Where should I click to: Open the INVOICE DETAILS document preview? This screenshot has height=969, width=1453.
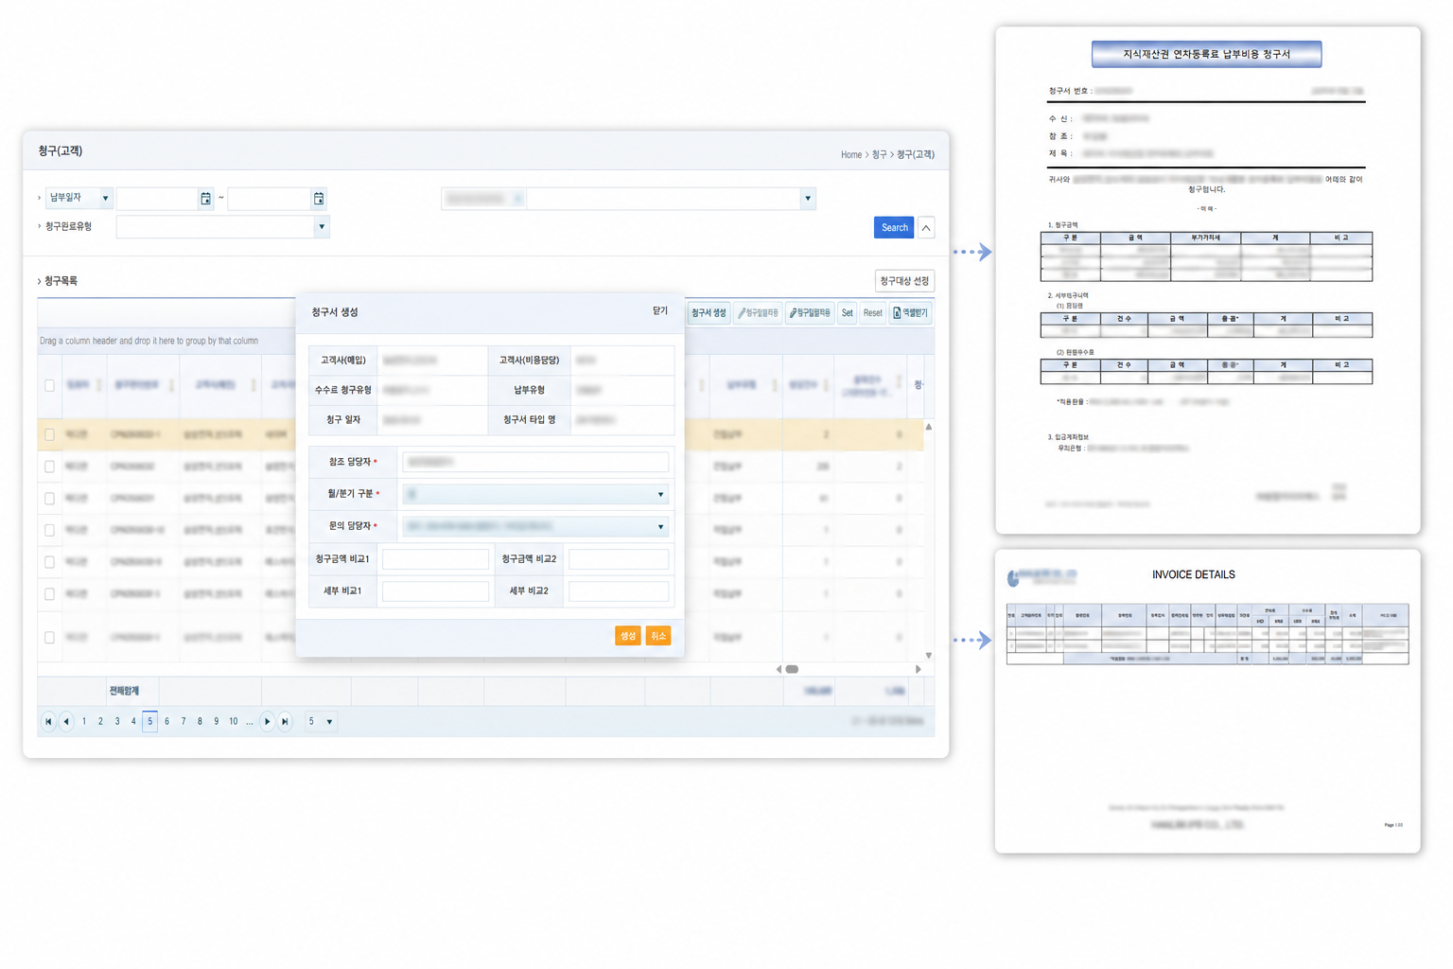coord(1207,701)
